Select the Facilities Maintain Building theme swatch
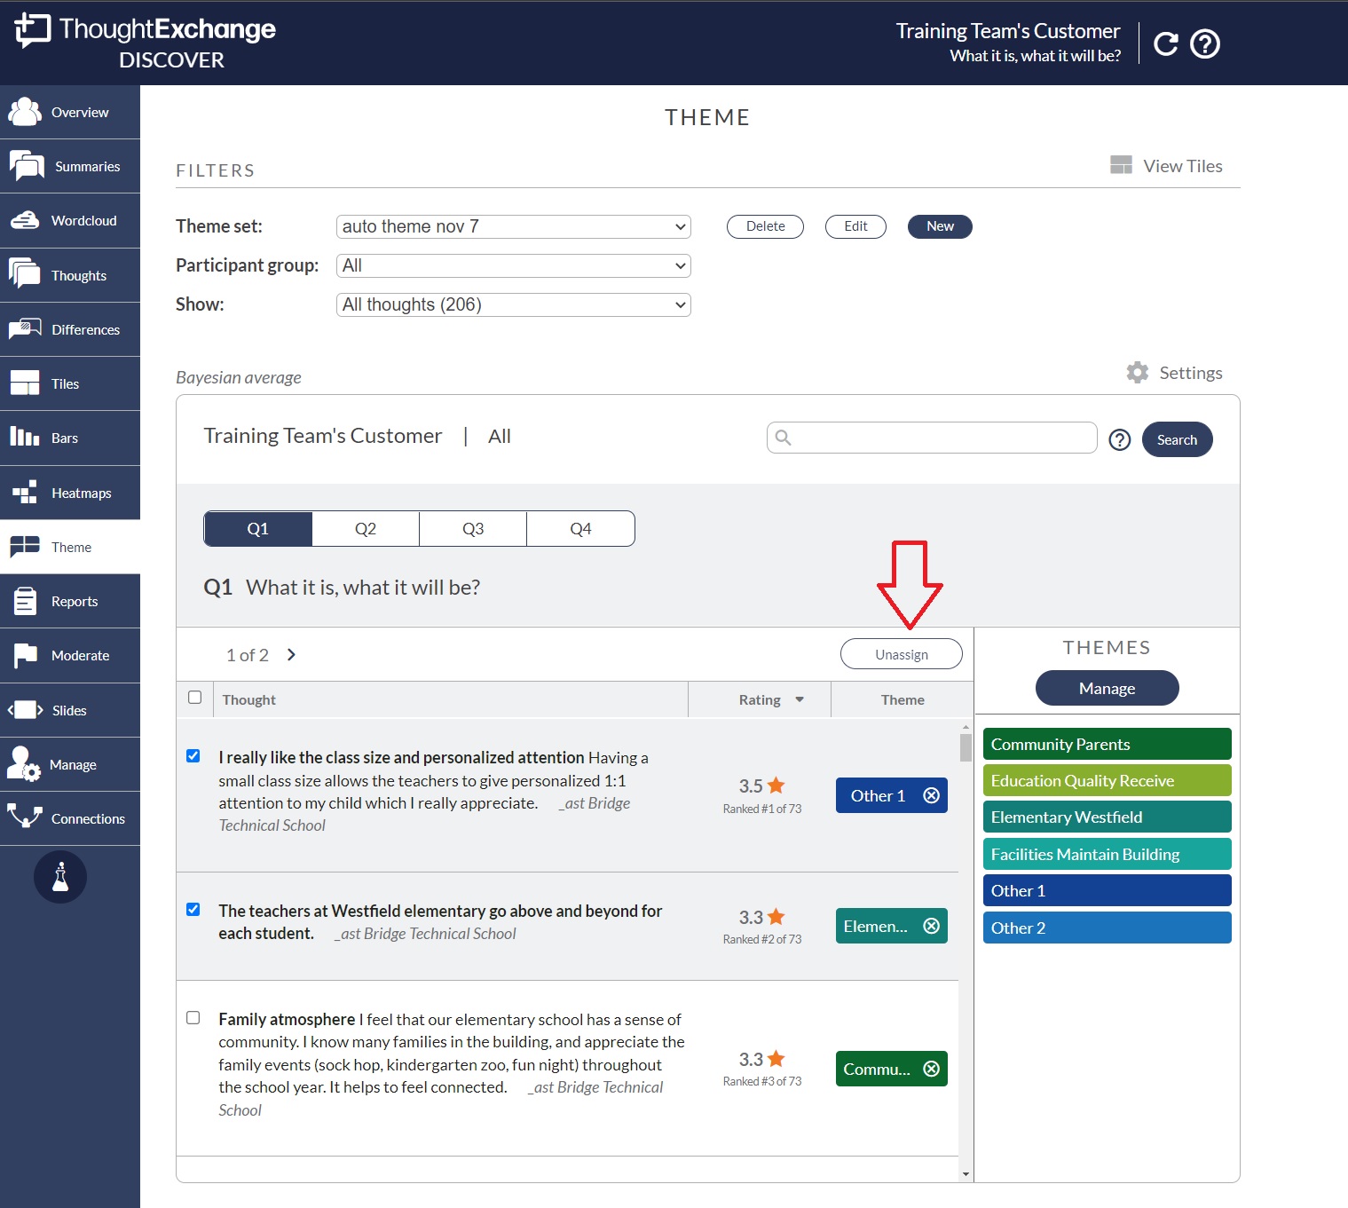 1107,854
